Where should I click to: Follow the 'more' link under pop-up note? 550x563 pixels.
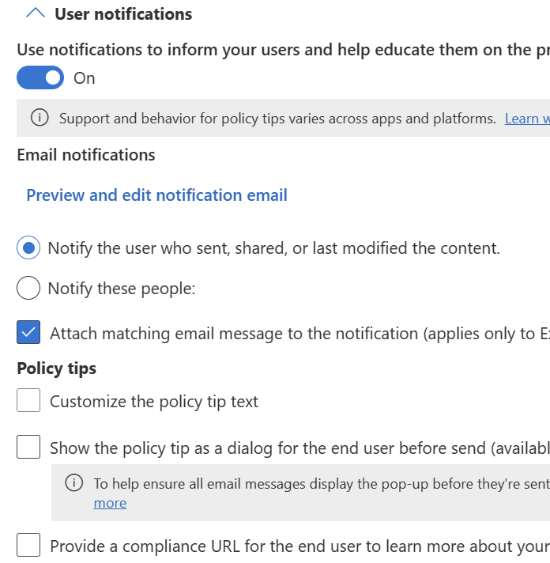tap(110, 503)
